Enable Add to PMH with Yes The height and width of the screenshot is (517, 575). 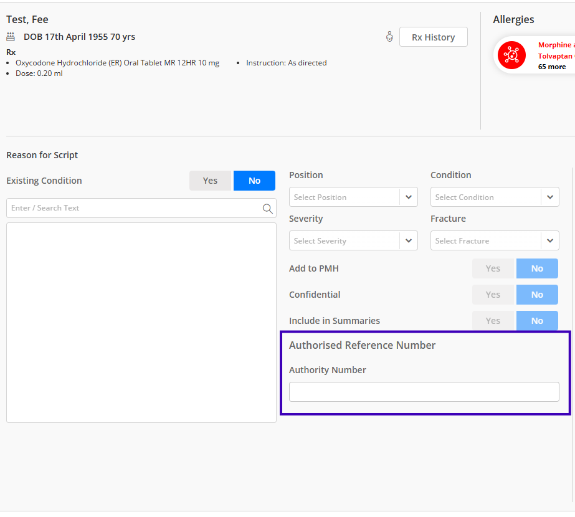(x=493, y=268)
